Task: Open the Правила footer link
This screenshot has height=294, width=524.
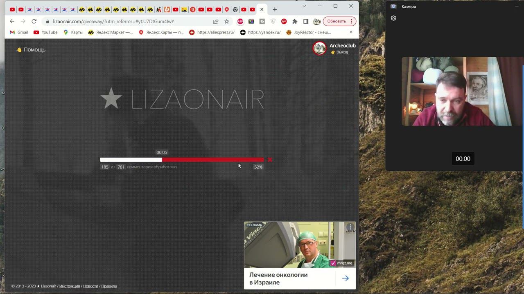Action: [x=109, y=286]
